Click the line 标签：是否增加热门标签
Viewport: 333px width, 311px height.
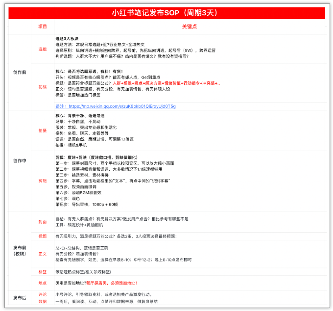coord(78,95)
